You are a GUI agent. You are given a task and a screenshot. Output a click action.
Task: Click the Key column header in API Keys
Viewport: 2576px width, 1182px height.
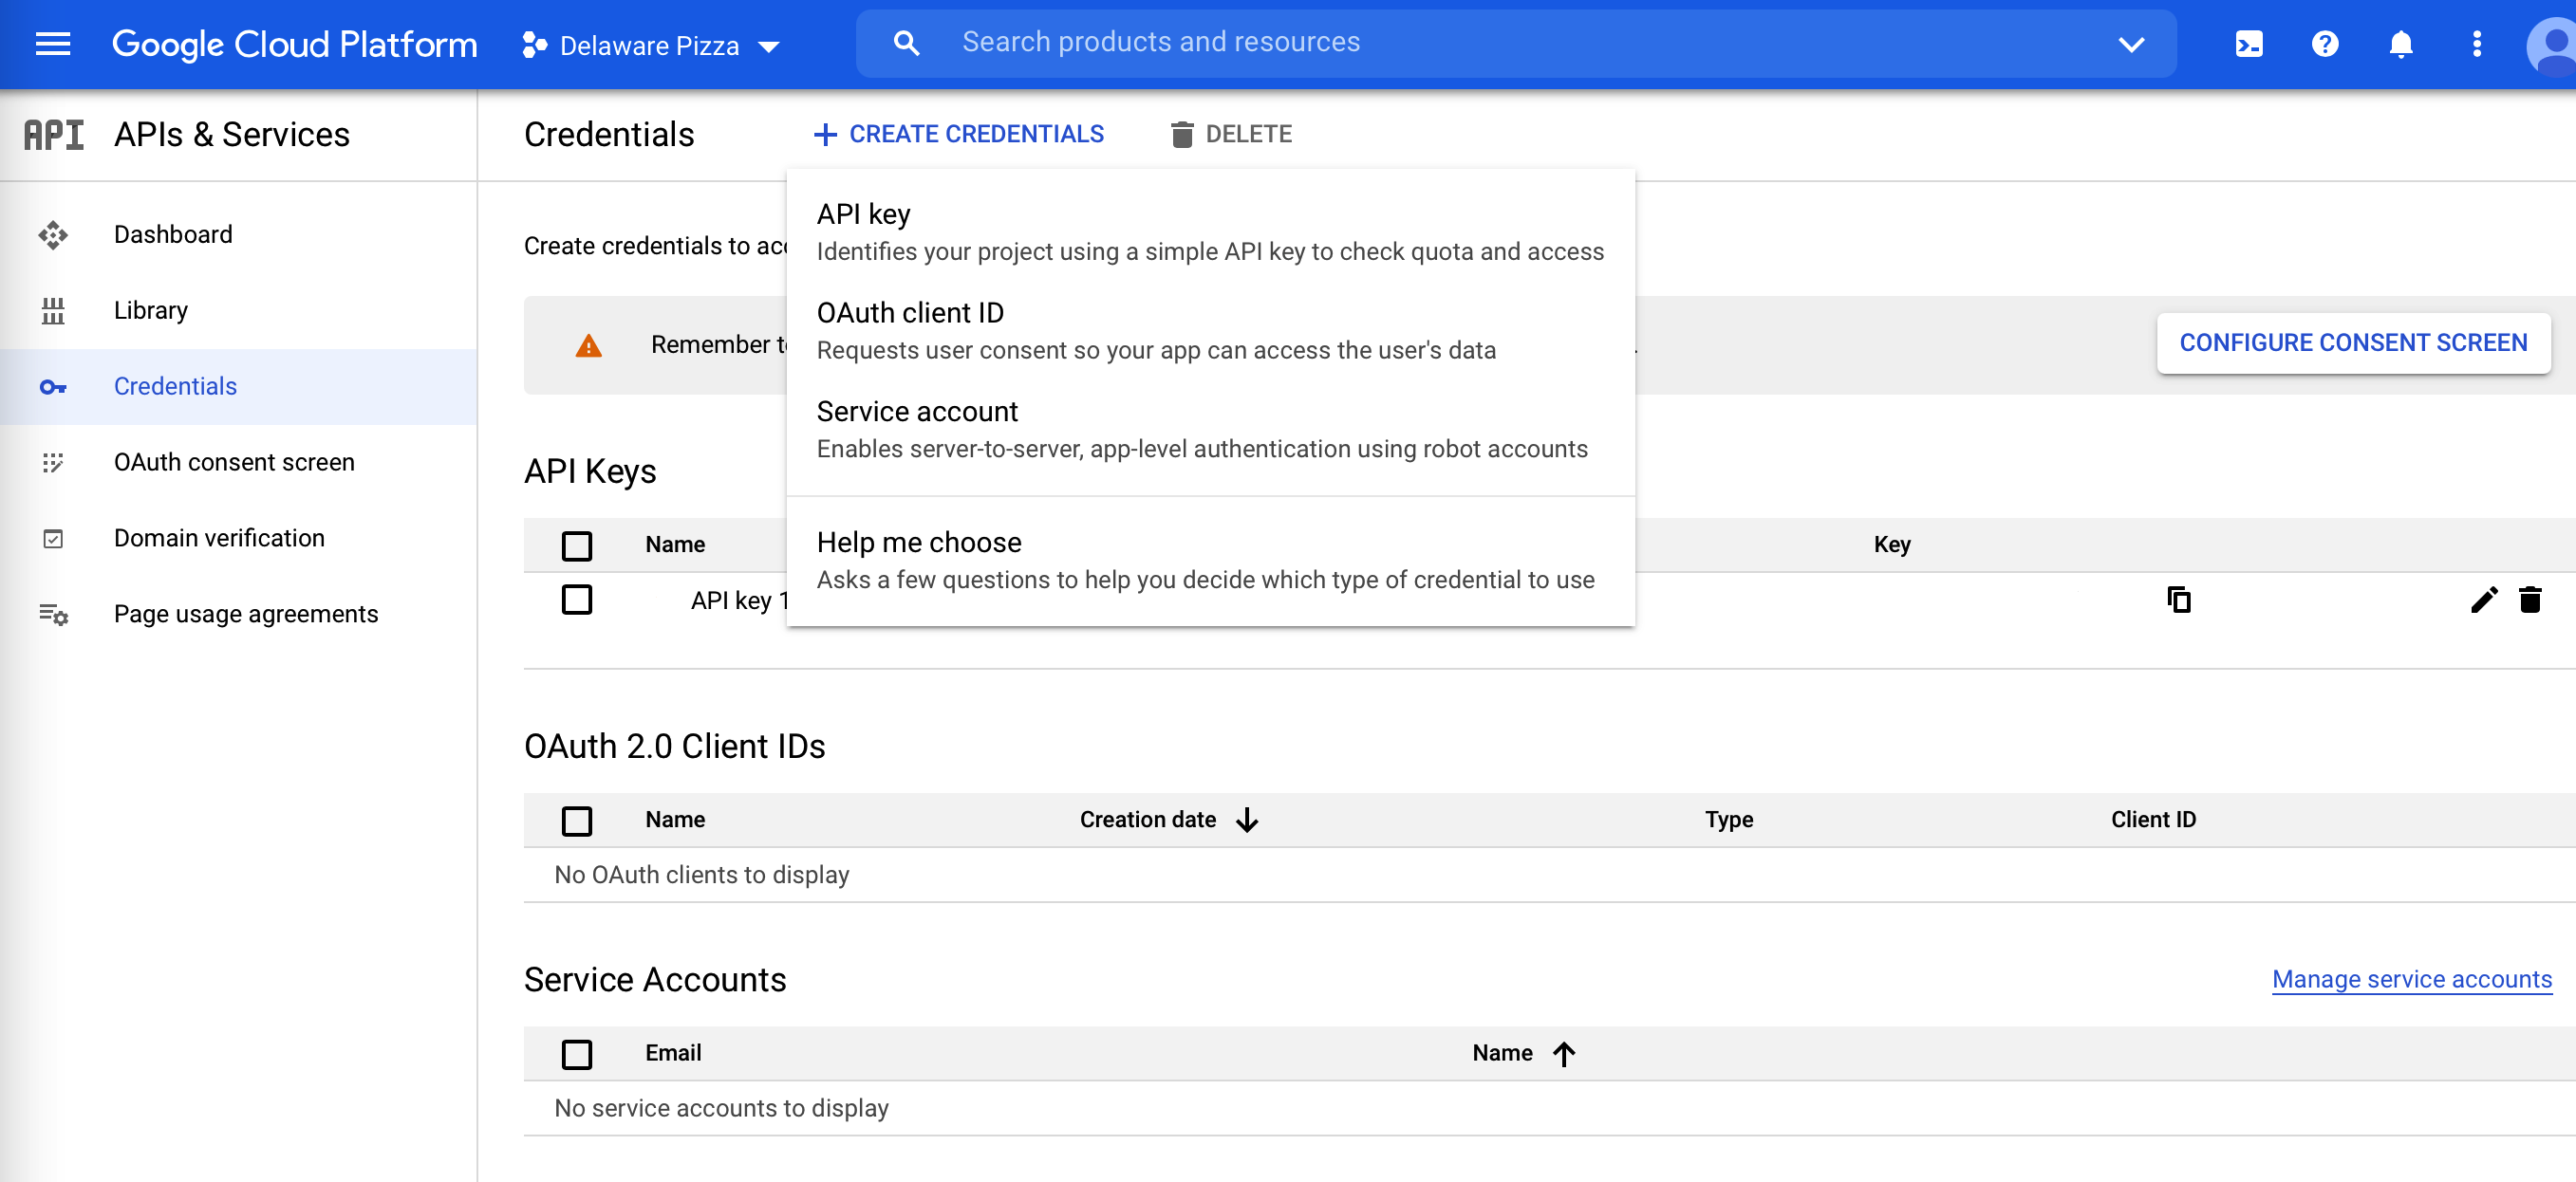pos(1892,545)
